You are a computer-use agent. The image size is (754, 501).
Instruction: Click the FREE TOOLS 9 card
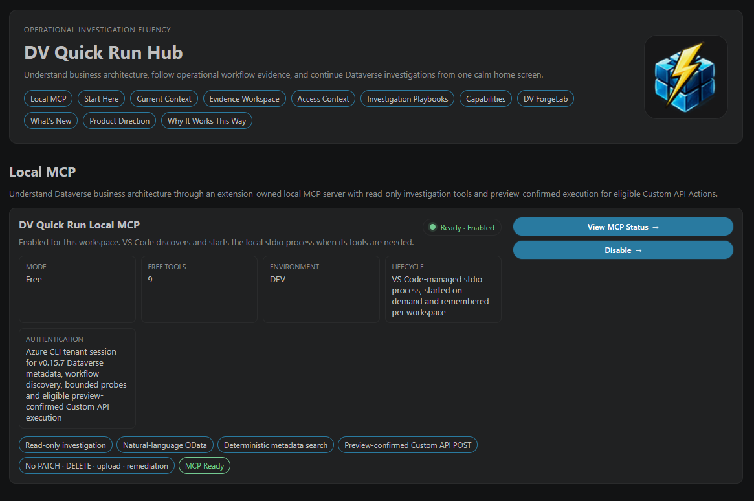pyautogui.click(x=199, y=289)
